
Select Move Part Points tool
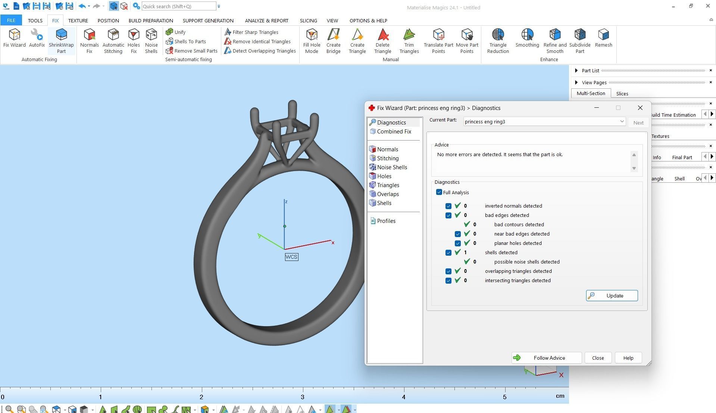point(467,41)
